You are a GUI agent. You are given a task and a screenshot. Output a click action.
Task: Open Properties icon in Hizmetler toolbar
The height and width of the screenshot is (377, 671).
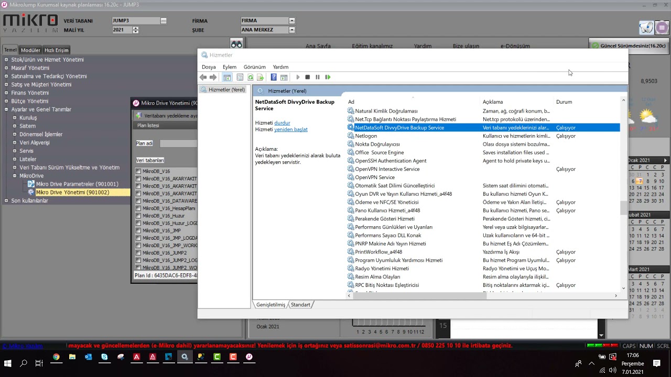click(x=240, y=77)
